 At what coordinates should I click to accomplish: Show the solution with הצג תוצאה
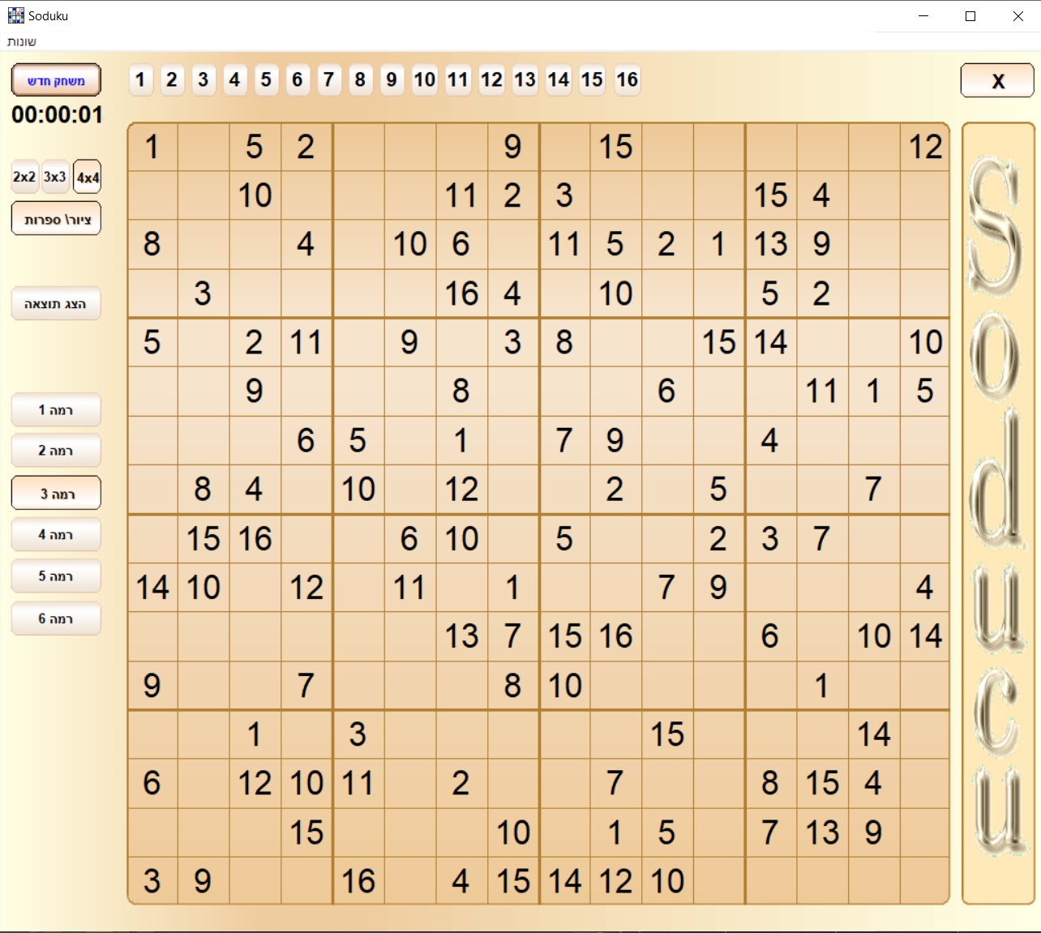[56, 304]
